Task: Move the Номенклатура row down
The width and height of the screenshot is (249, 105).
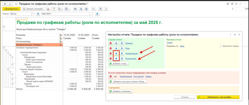Action: click(122, 53)
